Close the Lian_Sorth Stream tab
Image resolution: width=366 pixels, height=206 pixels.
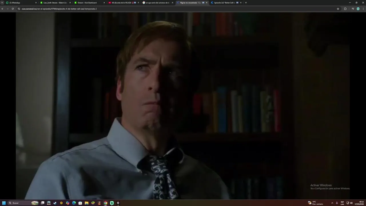coord(70,3)
